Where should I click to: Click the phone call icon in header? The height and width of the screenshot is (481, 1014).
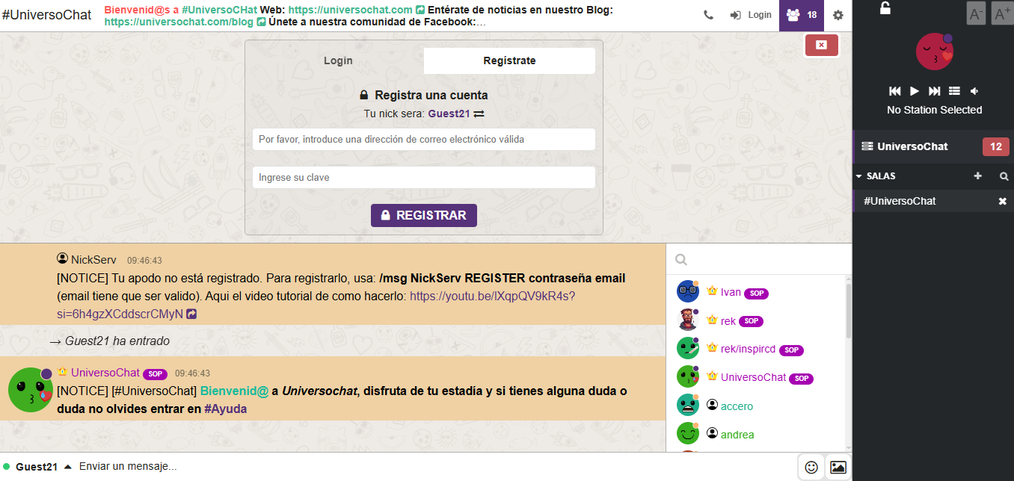coord(708,15)
